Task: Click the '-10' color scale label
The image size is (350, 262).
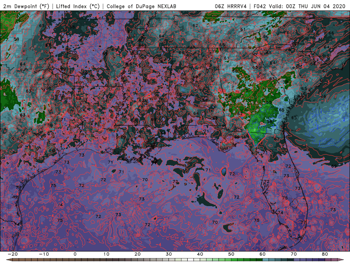Action: point(44,254)
